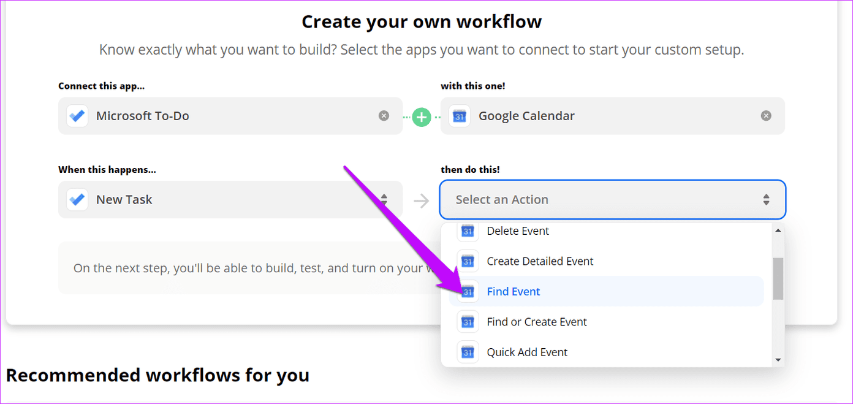Screen dimensions: 853x404
Task: Click the New Task trigger's checkmark icon
Action: [77, 199]
